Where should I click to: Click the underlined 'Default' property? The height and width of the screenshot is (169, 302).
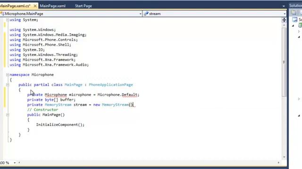click(x=129, y=95)
